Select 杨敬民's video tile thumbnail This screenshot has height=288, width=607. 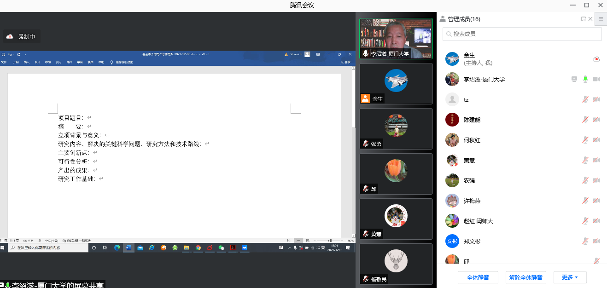point(396,264)
